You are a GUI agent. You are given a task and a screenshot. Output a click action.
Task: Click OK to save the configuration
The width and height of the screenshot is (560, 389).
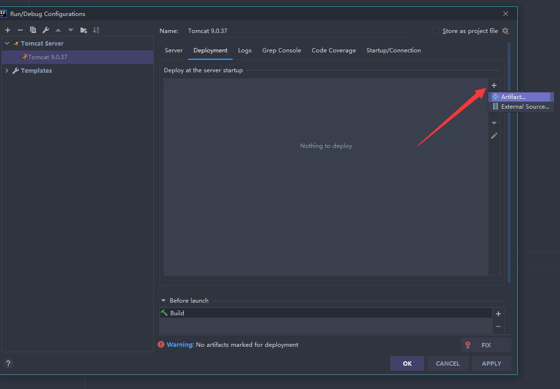[407, 363]
